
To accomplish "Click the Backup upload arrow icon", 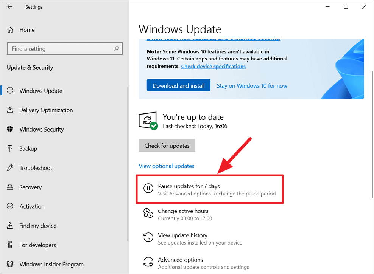I will click(x=10, y=148).
